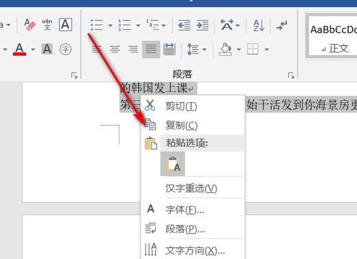Decrease paragraph indent
Screen dimensions: 357x259
coord(184,25)
